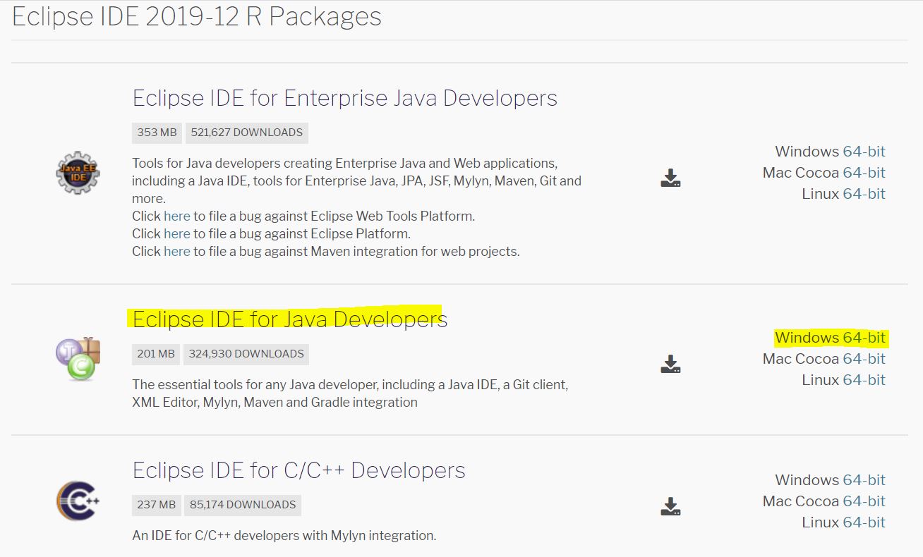Click the 201 MB size badge
This screenshot has height=557, width=923.
tap(156, 354)
